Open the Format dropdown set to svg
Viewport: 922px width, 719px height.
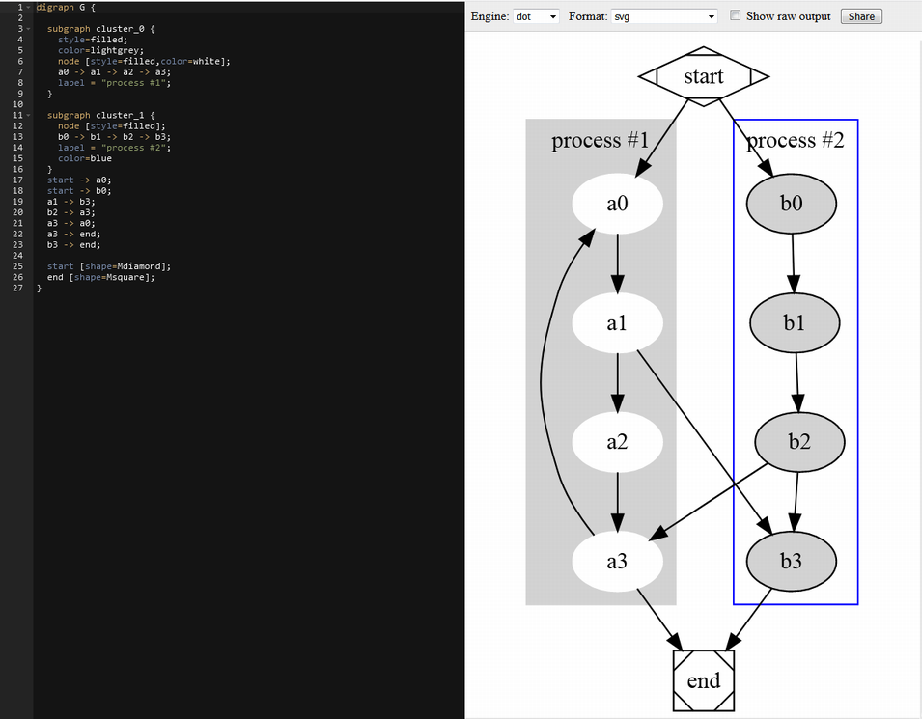pyautogui.click(x=664, y=16)
